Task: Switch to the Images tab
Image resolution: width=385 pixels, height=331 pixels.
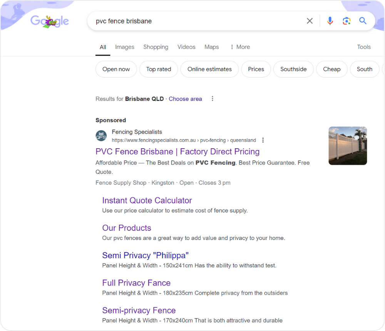Action: [124, 47]
